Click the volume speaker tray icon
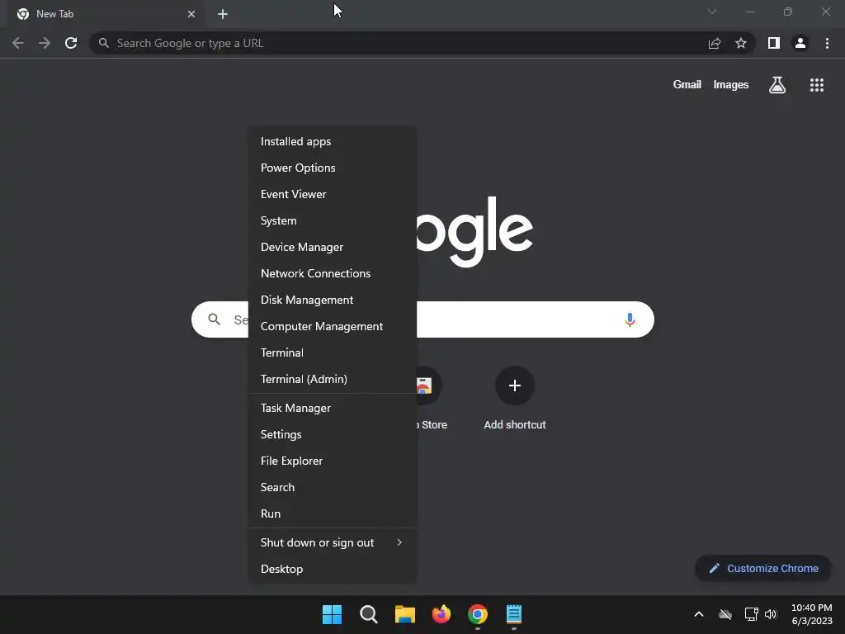 (771, 614)
